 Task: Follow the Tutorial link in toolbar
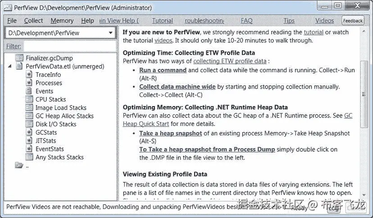tap(162, 21)
